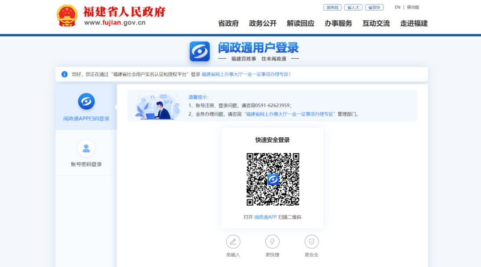Click the 省人大 button at top
Viewport: 481px width, 267px height.
point(353,8)
